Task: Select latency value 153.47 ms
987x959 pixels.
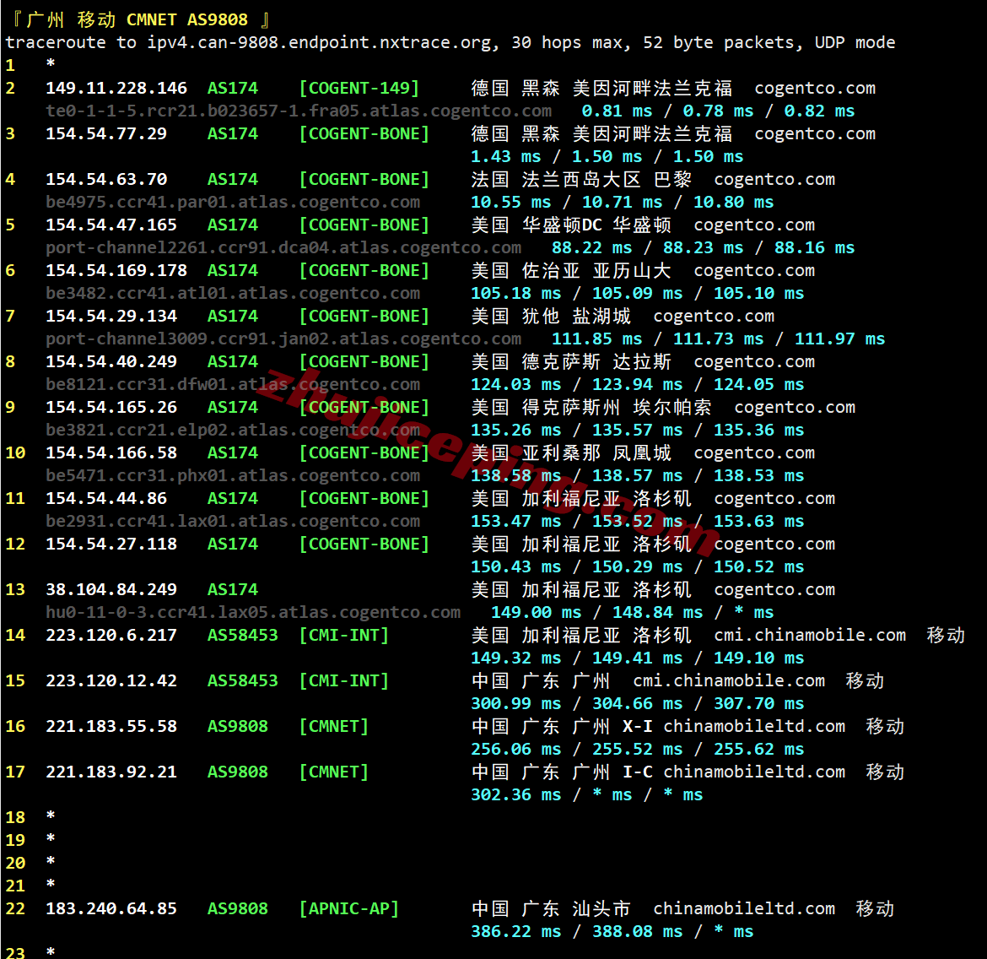Action: [516, 522]
